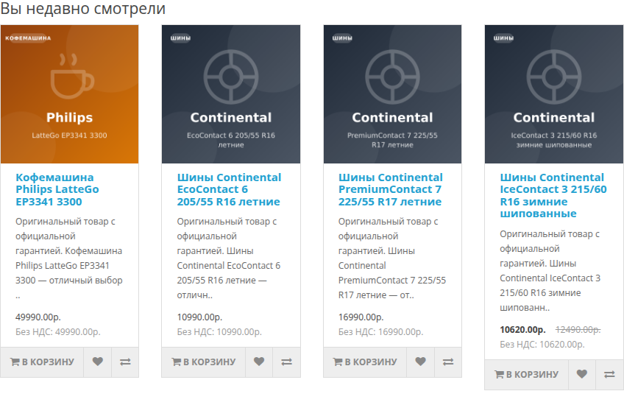Screen dimensions: 624x405
Task: Open Шины Continental EcoContact 6 title link
Action: (229, 189)
